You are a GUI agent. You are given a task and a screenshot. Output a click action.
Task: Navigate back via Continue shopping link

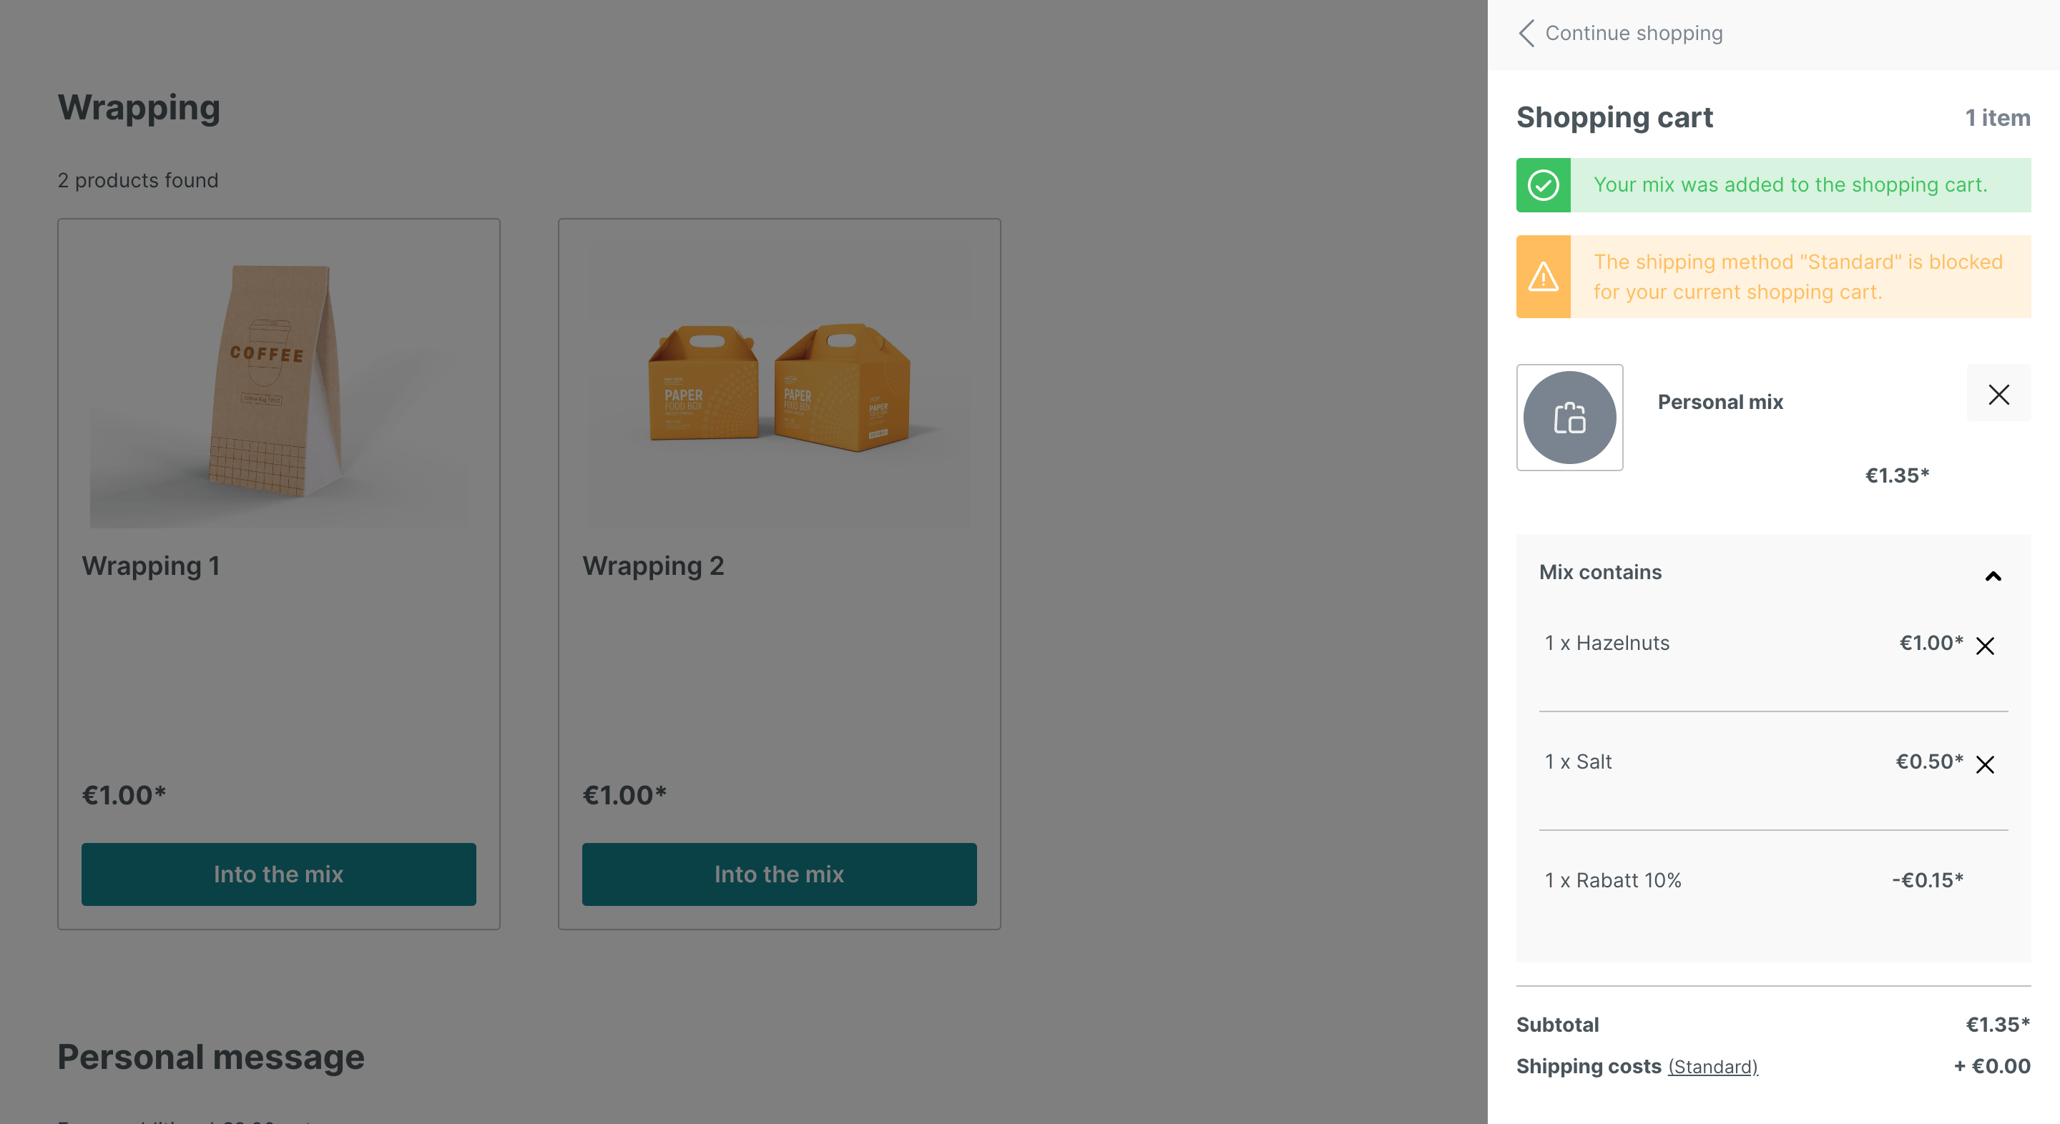pyautogui.click(x=1625, y=32)
